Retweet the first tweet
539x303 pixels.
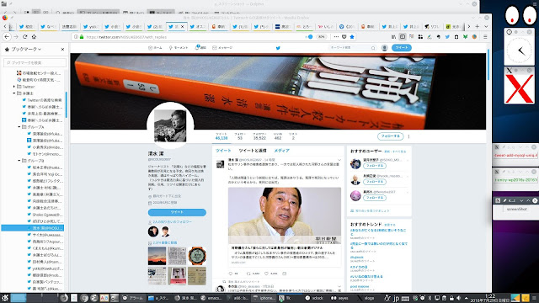(248, 274)
